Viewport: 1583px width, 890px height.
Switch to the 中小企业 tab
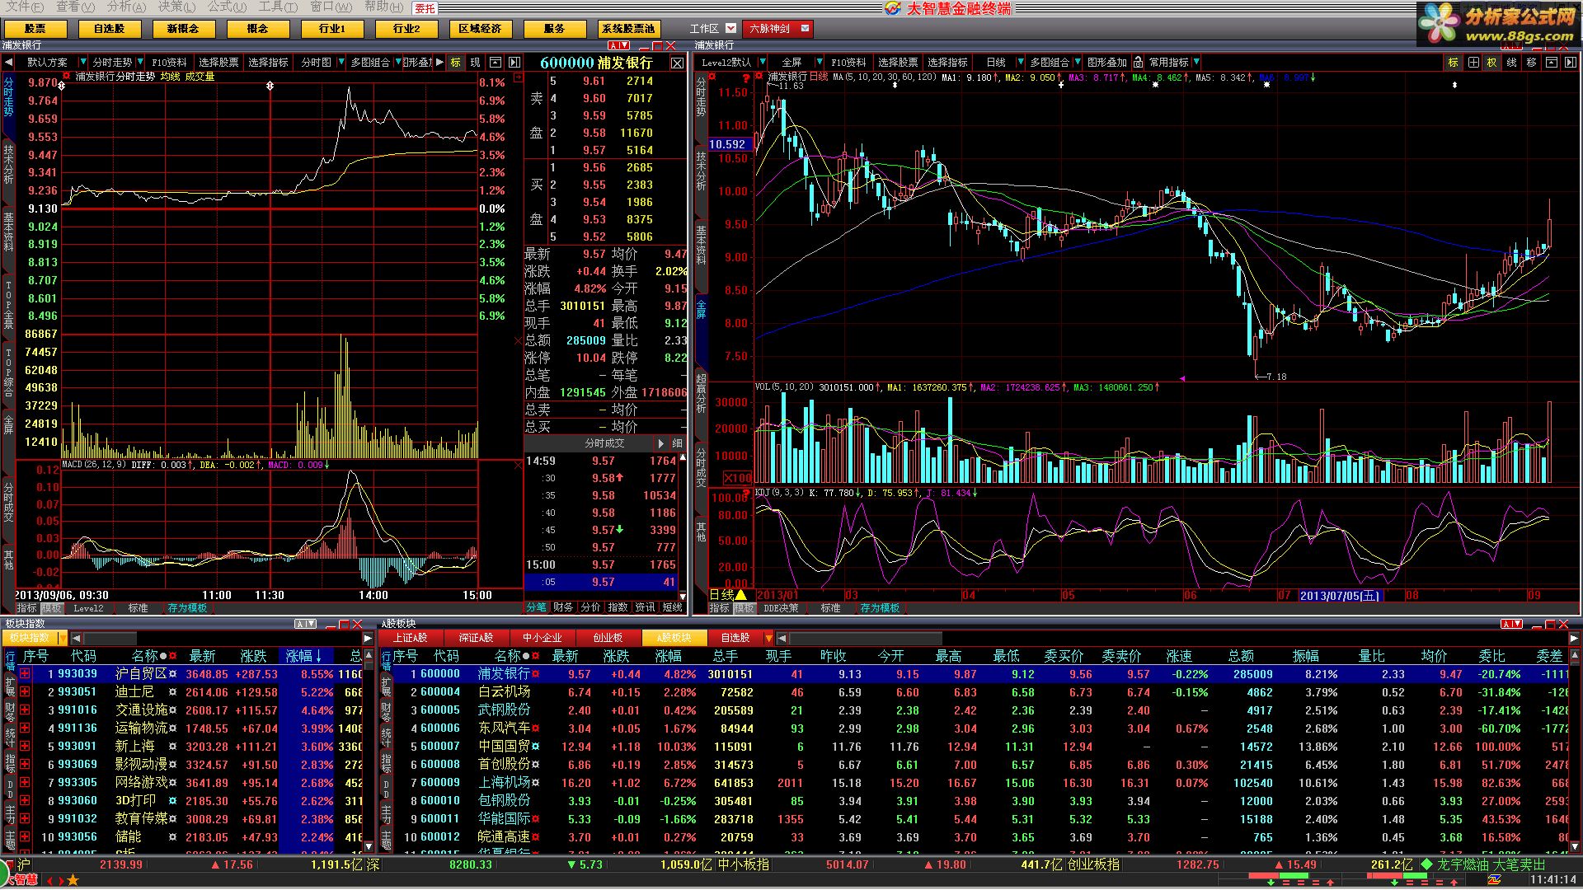pos(542,638)
